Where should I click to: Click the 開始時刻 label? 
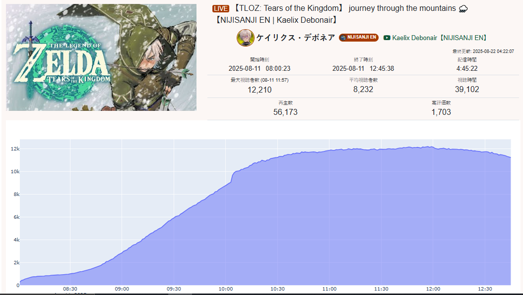pos(260,59)
